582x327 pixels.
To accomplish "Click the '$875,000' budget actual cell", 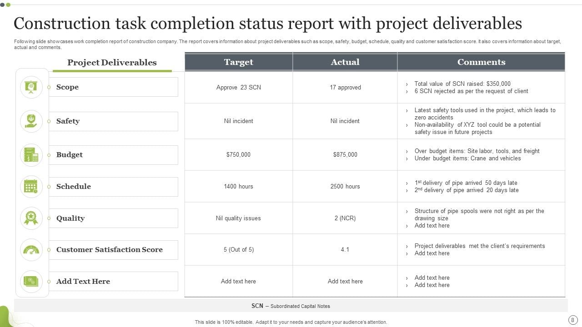I will [x=345, y=154].
